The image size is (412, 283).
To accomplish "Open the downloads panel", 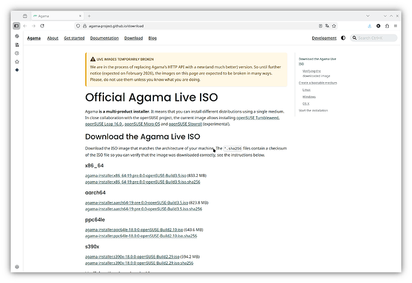I will [370, 26].
